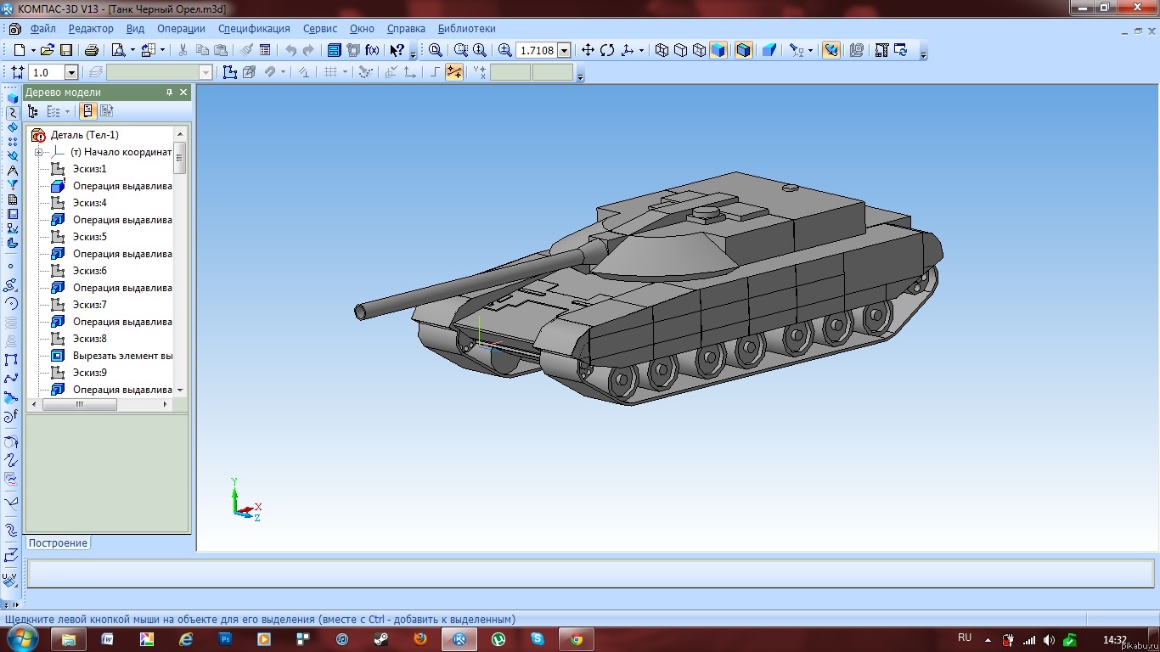Print the document using the printer icon
The width and height of the screenshot is (1160, 652).
(x=92, y=50)
